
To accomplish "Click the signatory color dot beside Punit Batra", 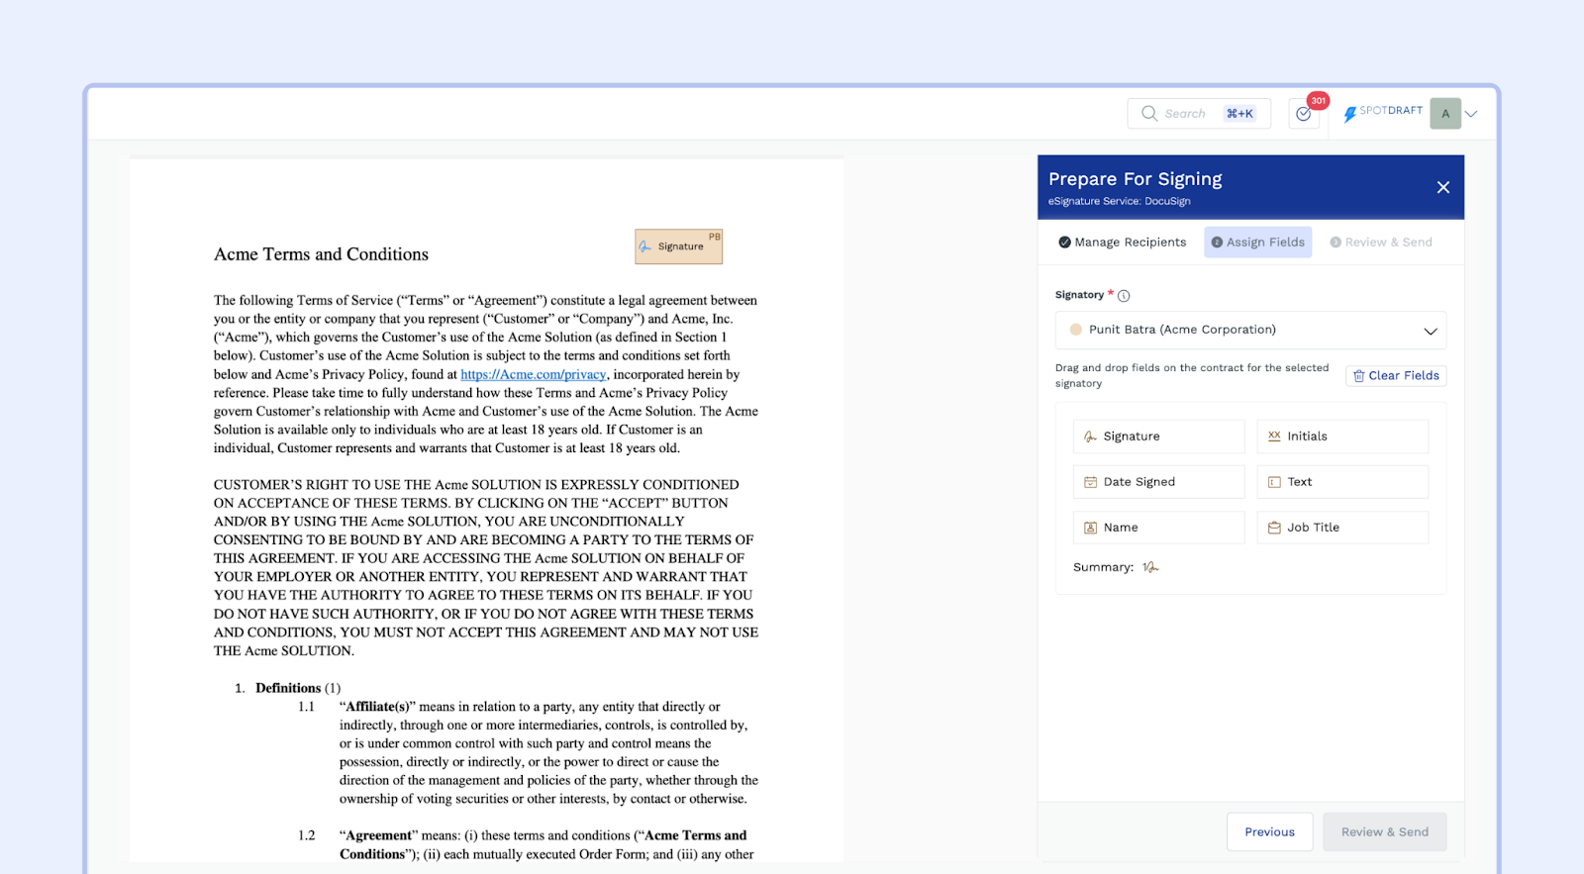I will (x=1076, y=330).
